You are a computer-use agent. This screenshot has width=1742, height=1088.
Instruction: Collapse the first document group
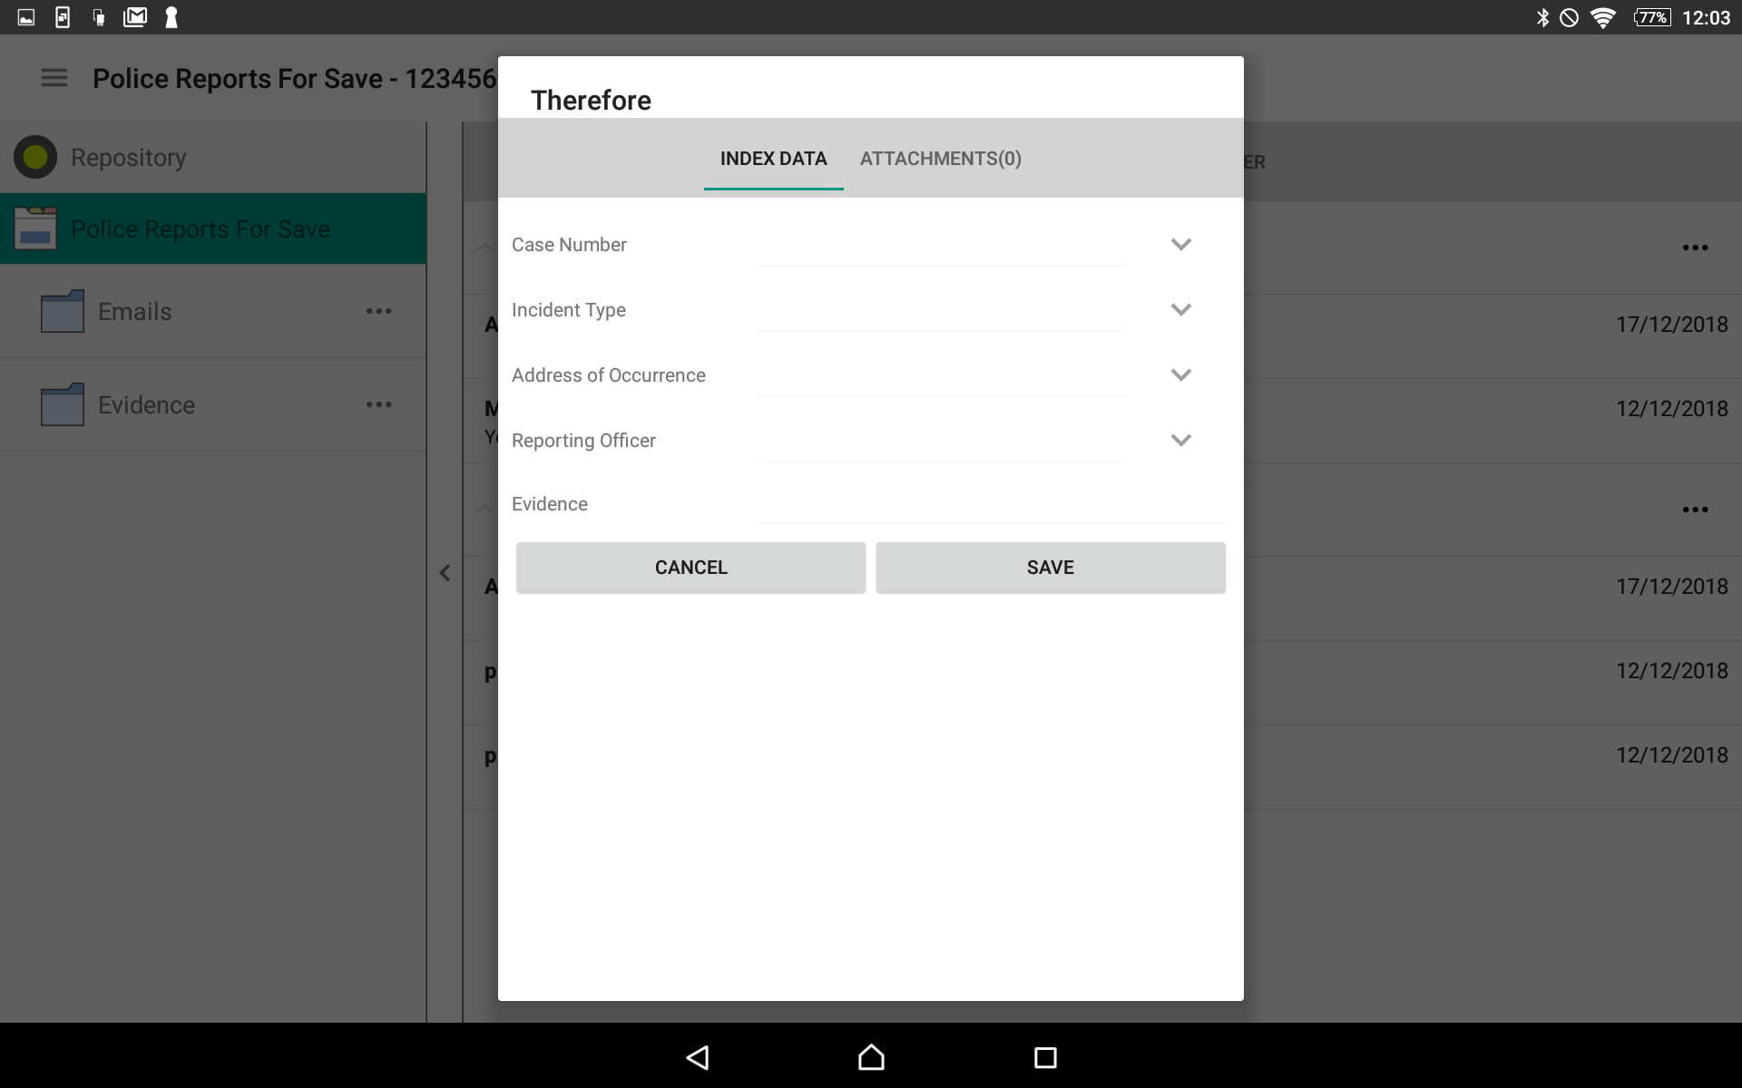(x=485, y=248)
